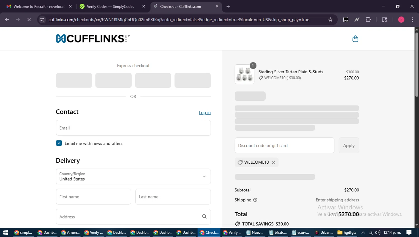The width and height of the screenshot is (419, 237).
Task: Click the Sterling Silver Tartan Plaid 5-Studs title
Action: point(291,72)
